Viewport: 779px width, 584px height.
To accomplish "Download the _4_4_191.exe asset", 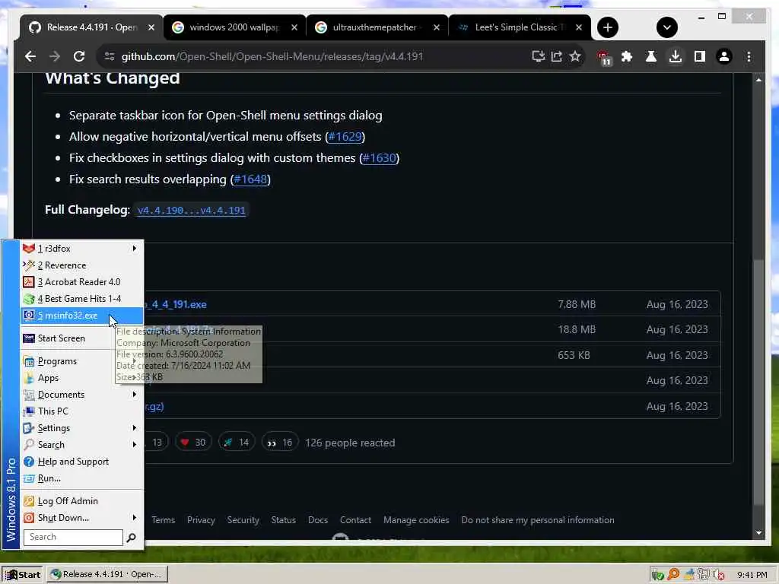I will 176,304.
